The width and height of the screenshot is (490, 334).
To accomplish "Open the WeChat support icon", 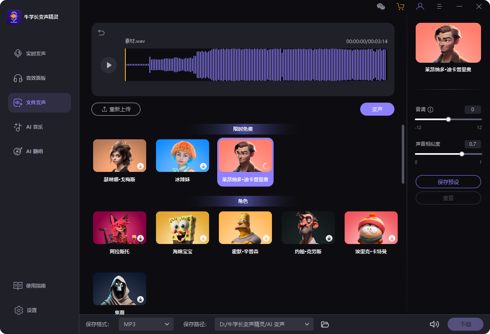I will (x=381, y=7).
